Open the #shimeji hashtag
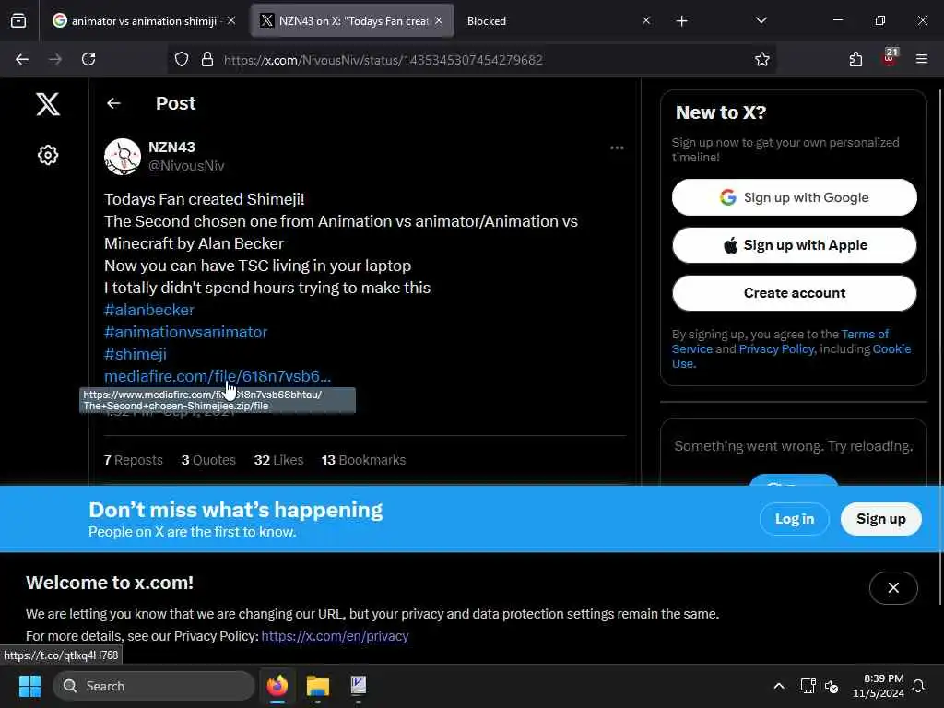Screen dimensions: 944x708 tap(136, 354)
